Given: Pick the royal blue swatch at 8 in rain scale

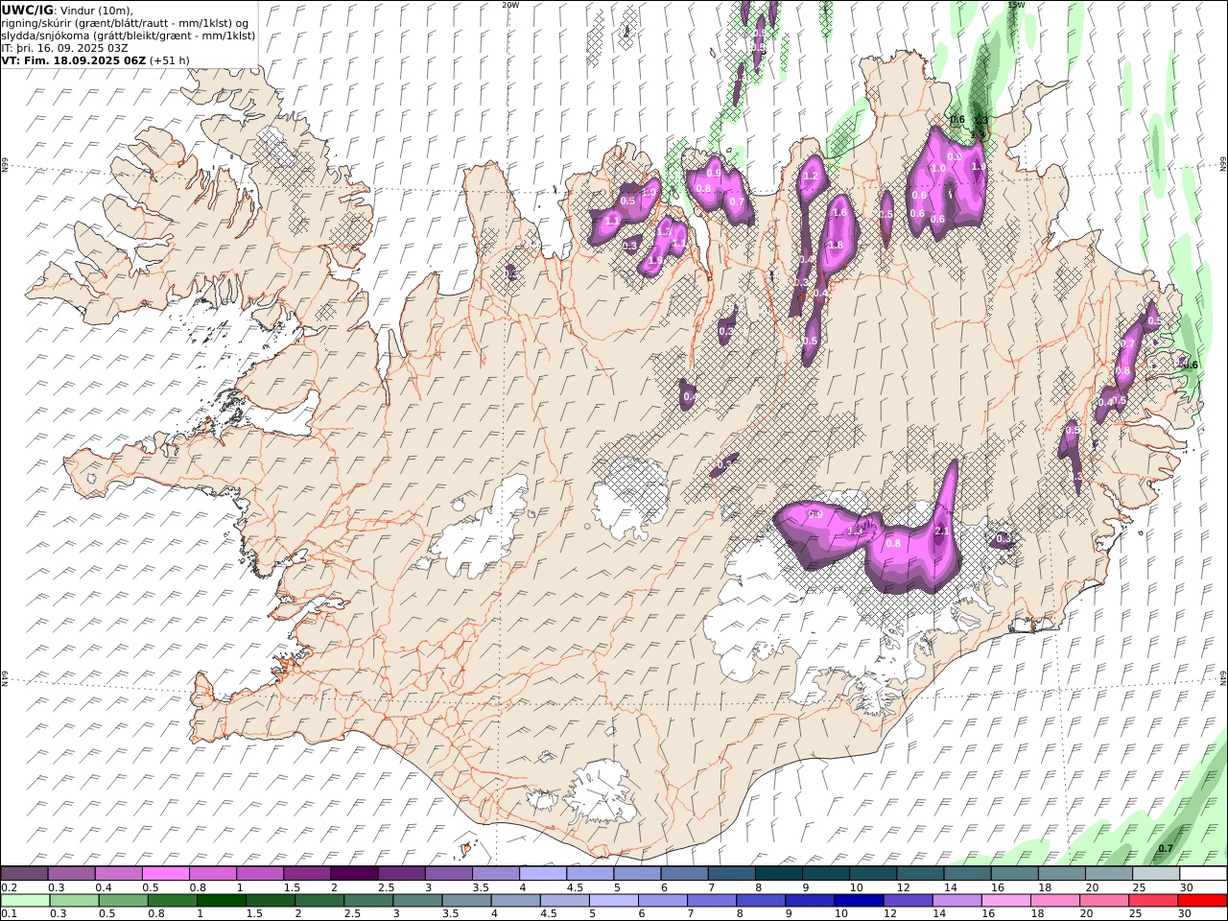Looking at the screenshot, I should [761, 900].
